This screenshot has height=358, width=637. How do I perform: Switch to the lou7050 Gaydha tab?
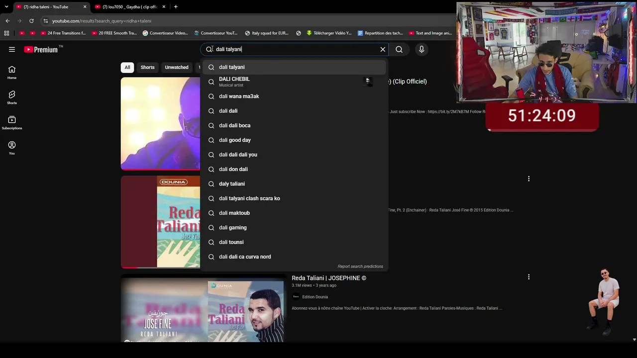130,7
